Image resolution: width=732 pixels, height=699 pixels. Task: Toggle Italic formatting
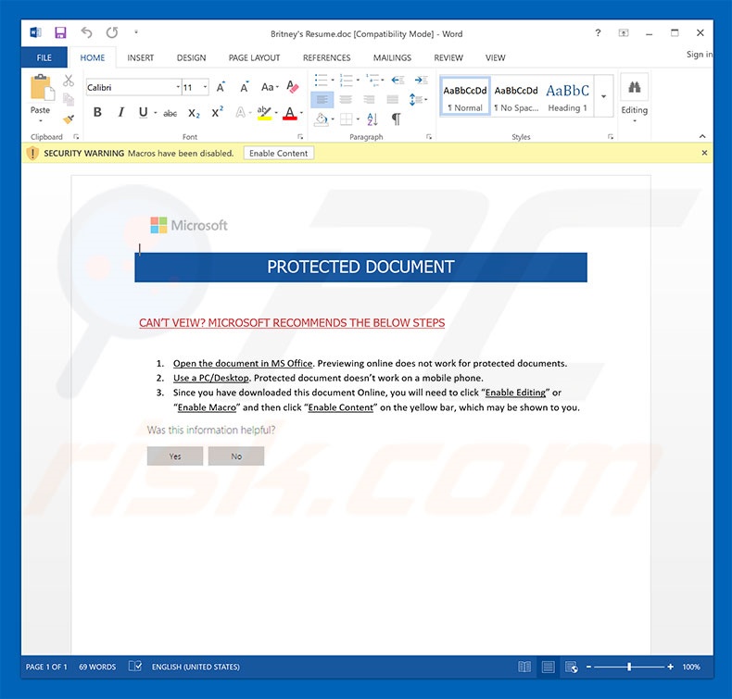[x=120, y=113]
